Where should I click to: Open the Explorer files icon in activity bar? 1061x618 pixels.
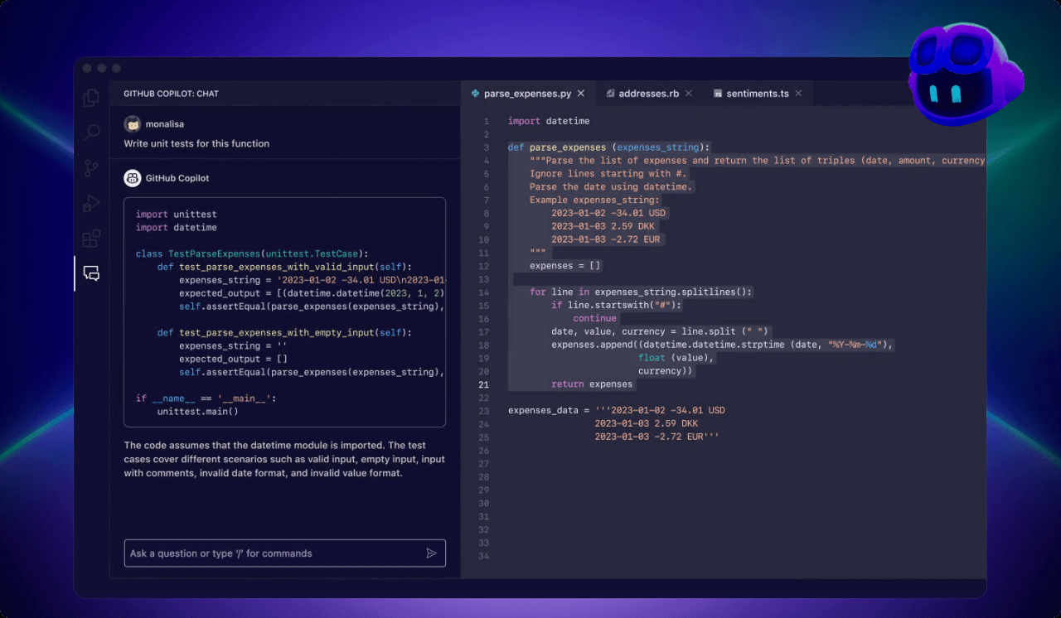(91, 98)
